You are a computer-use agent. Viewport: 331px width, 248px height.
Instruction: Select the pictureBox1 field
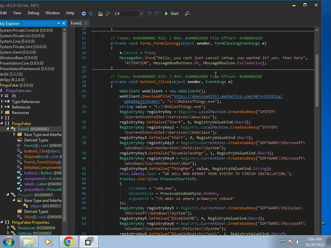tap(43, 189)
